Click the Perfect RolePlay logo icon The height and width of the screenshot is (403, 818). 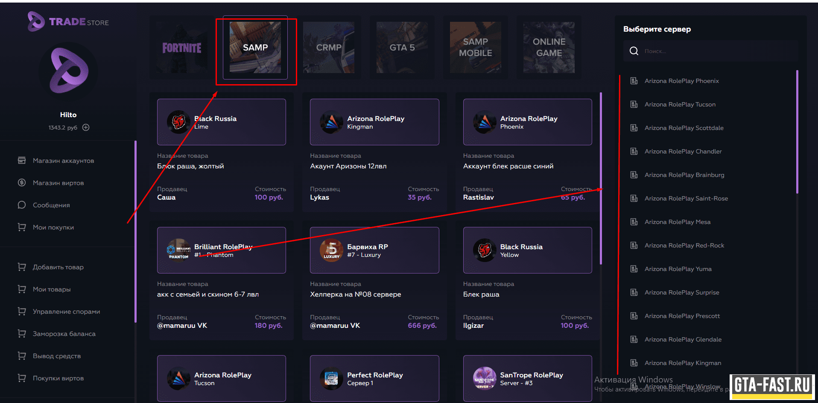tap(331, 378)
